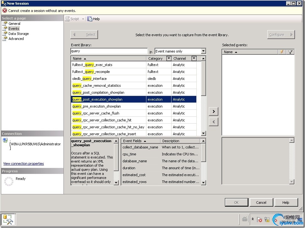The image size is (305, 228).
Task: Click the server connection icon
Action: (x=5, y=140)
